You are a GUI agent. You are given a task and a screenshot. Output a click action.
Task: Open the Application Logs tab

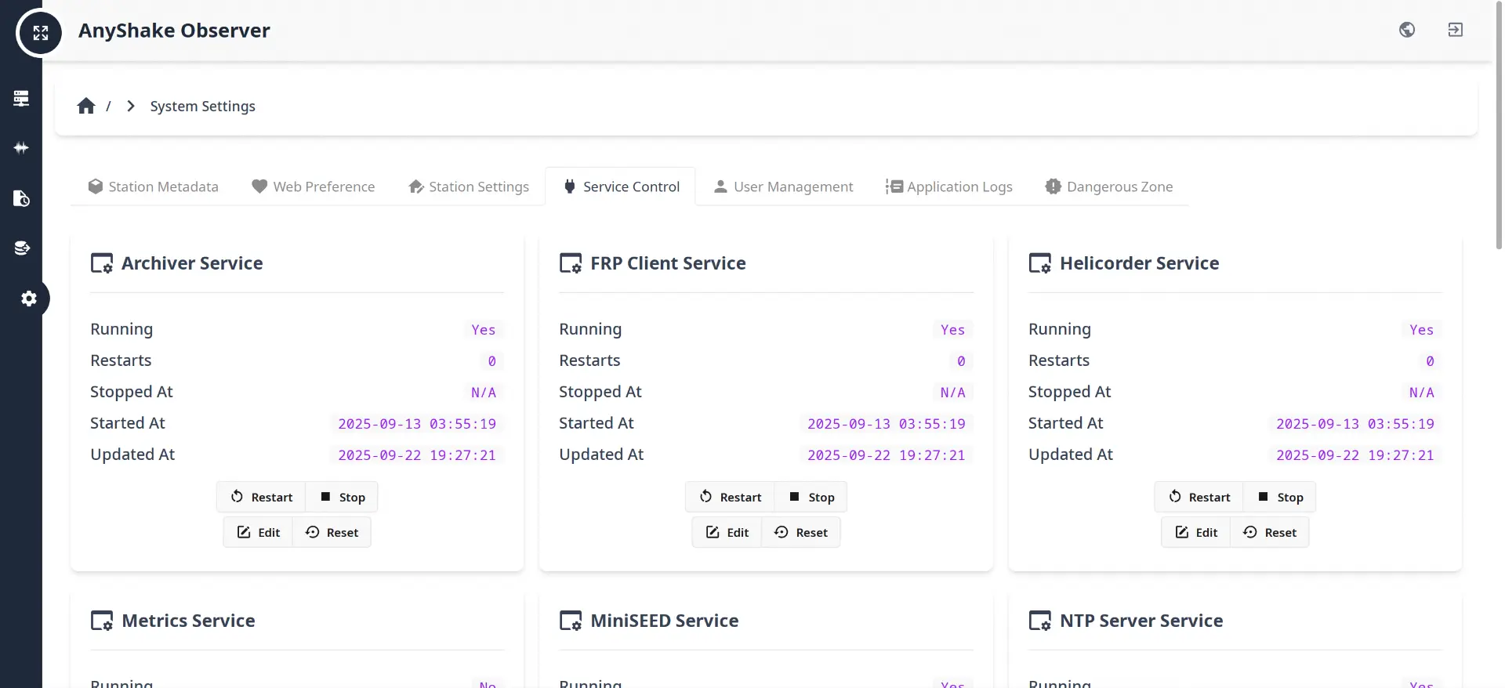coord(948,186)
